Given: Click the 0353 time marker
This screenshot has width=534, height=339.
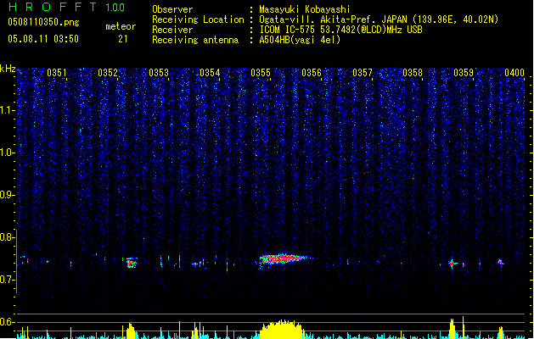Looking at the screenshot, I should [159, 73].
